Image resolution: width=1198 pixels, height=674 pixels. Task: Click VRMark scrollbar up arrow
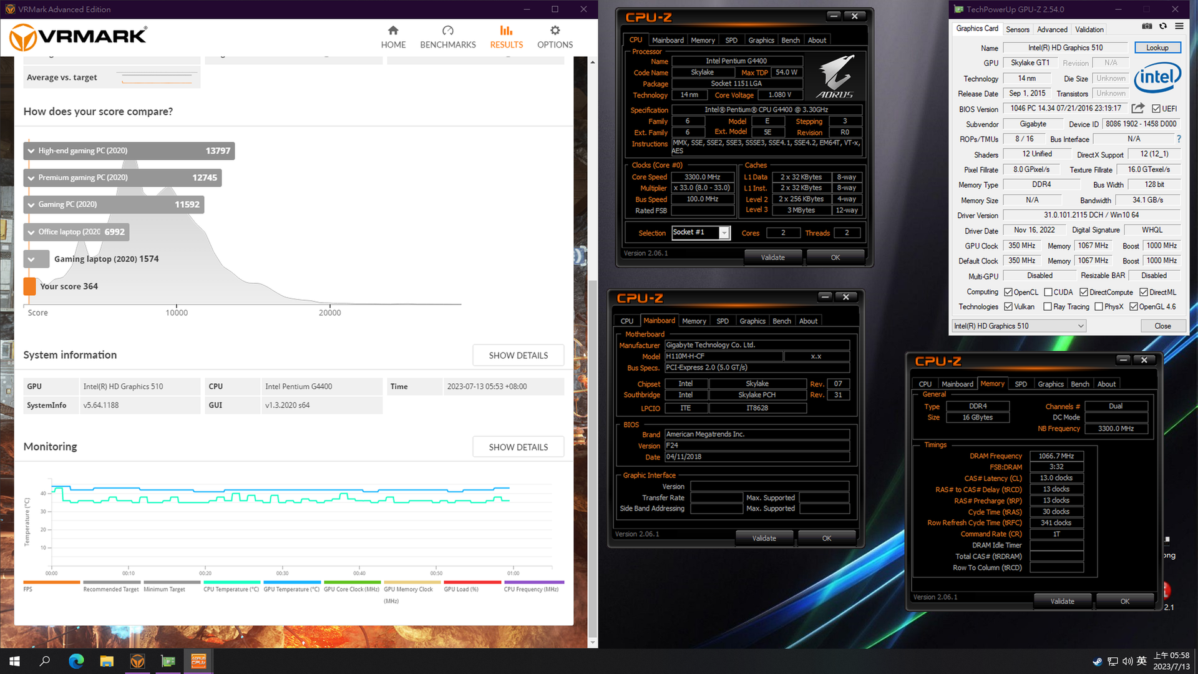tap(592, 62)
